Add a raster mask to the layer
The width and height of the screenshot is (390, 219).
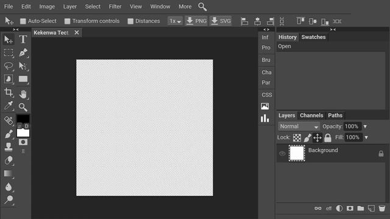click(x=350, y=208)
